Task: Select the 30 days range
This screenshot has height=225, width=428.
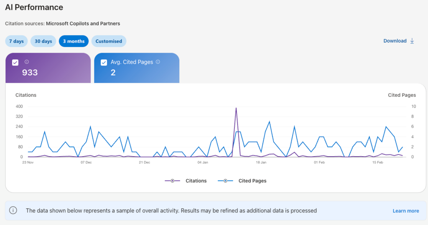Action: pos(43,41)
